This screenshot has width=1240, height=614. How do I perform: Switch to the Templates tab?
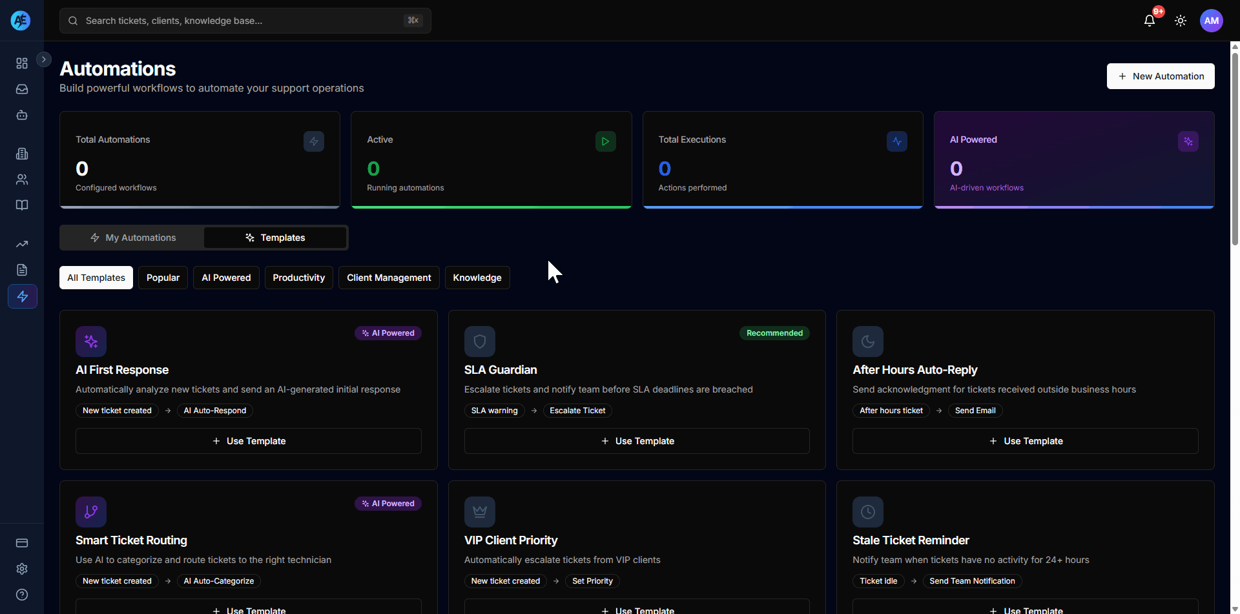coord(275,237)
